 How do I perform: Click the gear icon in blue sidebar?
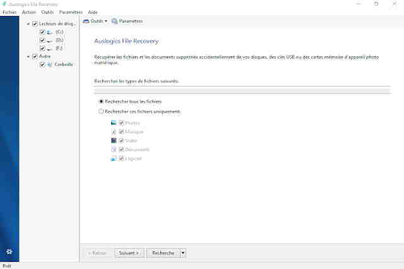9,252
